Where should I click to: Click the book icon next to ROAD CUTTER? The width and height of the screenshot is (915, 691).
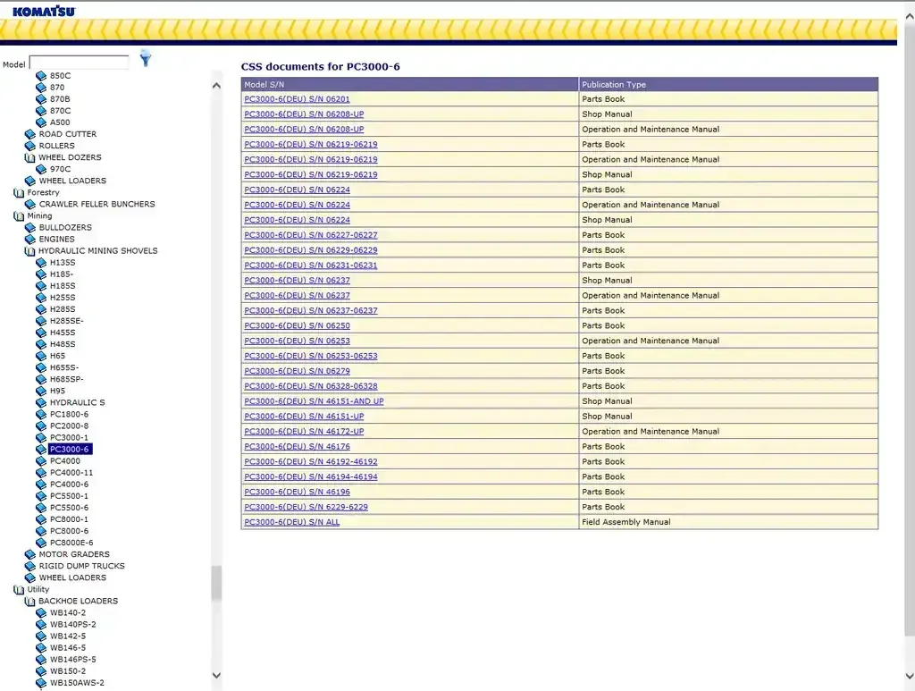(30, 134)
